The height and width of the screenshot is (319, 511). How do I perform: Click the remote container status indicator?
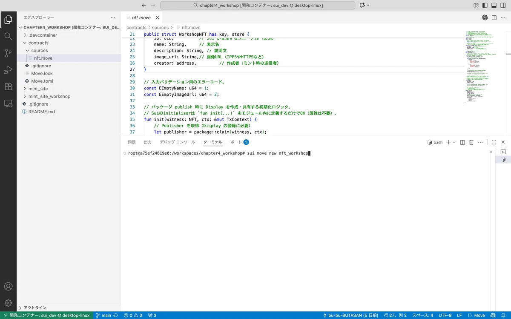point(46,315)
